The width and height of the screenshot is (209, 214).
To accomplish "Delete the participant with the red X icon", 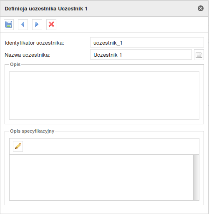I will point(51,25).
